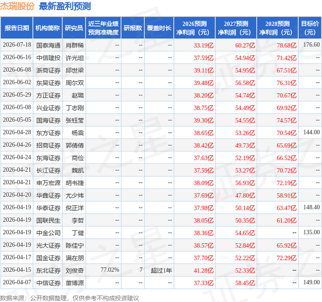This screenshot has width=322, height=302.
Task: Click the institution 中信建投
Action: pos(48,58)
